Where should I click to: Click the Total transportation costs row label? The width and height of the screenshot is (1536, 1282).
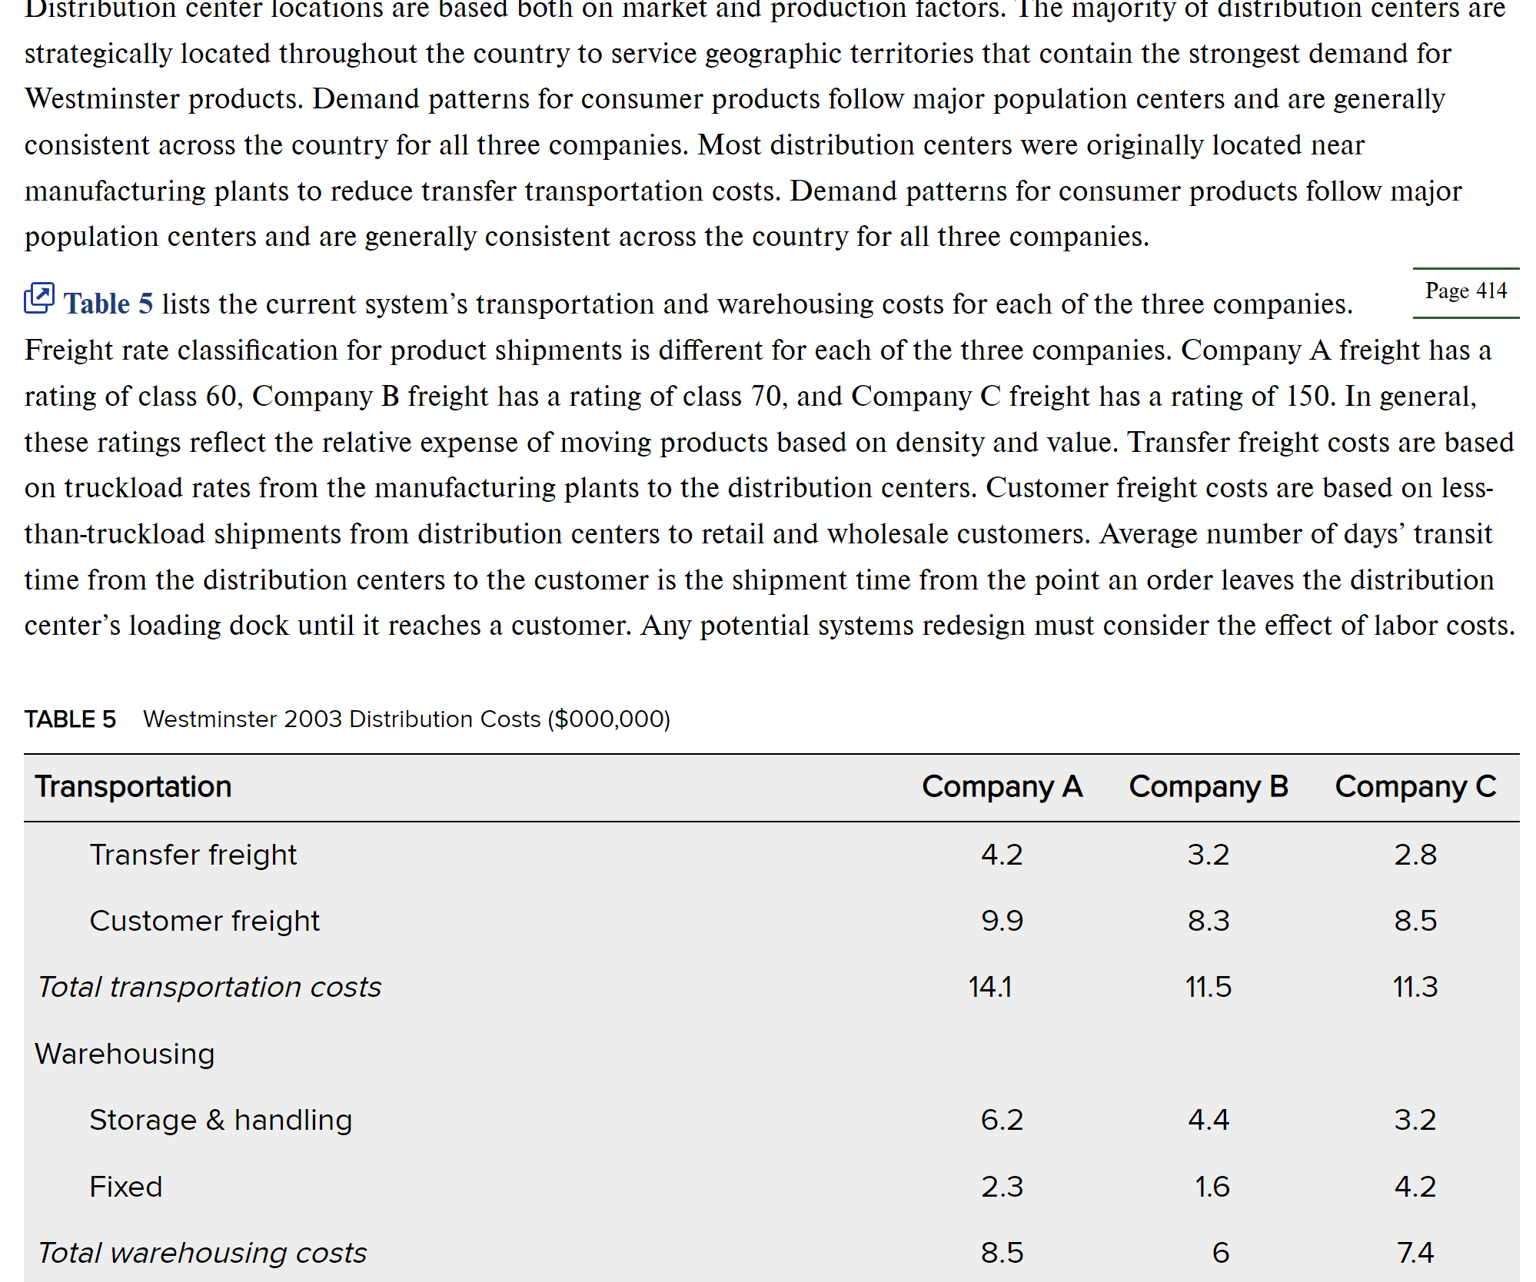210,987
